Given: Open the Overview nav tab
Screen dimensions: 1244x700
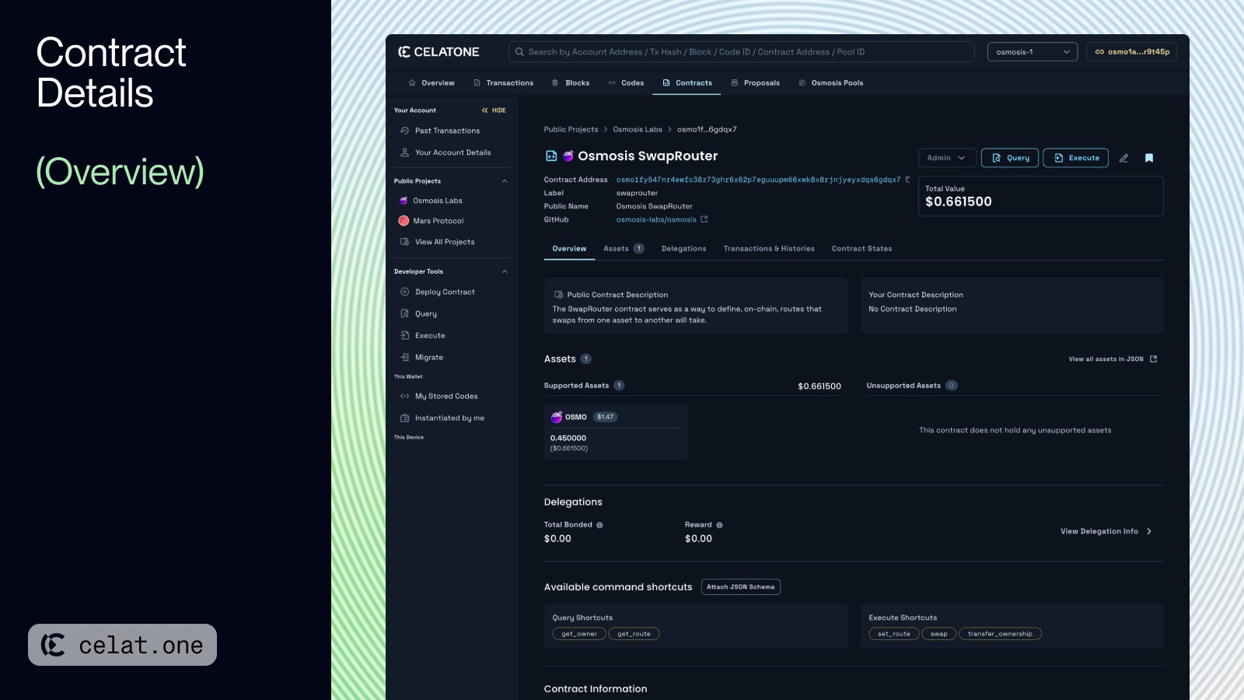Looking at the screenshot, I should (432, 82).
